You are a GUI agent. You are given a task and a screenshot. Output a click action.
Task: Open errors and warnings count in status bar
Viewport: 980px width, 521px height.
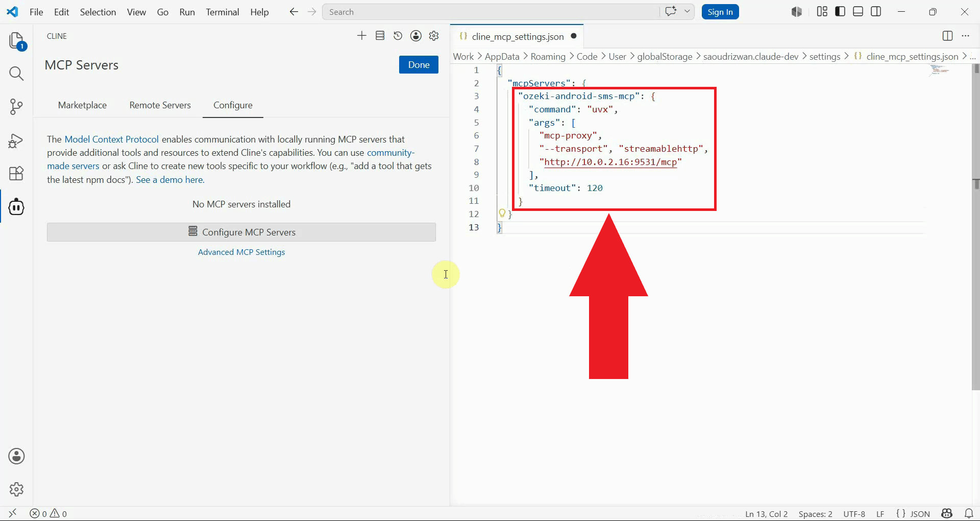[48, 513]
